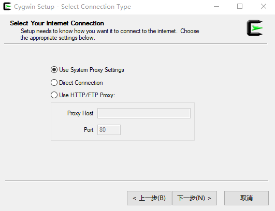Continue with the 下一步(N) button
This screenshot has width=275, height=211.
coord(195,198)
